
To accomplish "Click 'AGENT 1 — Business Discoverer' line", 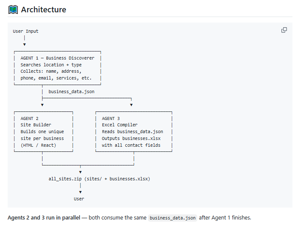I will point(57,58).
